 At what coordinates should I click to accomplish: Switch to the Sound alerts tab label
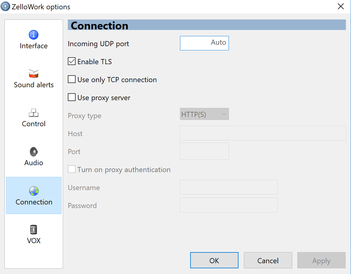point(34,85)
